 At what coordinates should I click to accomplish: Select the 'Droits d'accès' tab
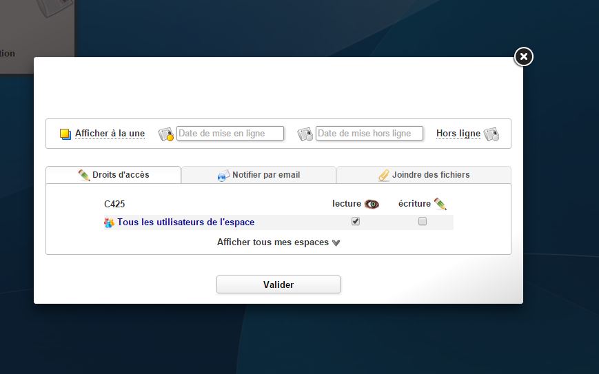click(x=121, y=175)
